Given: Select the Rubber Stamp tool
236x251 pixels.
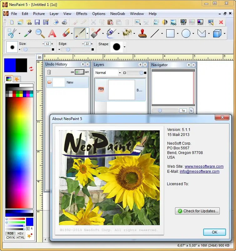Looking at the screenshot, I should pos(143,33).
